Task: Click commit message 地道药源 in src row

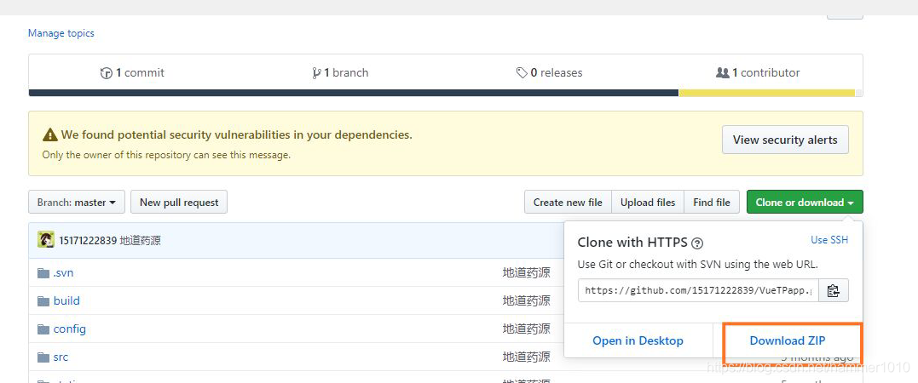Action: tap(526, 357)
